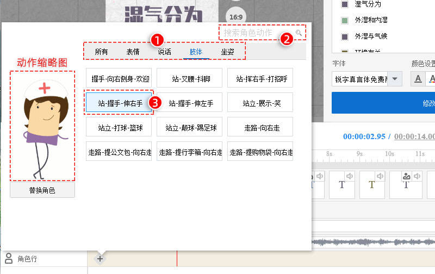Click the total duration 00:00:14.00 link
Screen dimensions: 435x274
click(x=414, y=136)
